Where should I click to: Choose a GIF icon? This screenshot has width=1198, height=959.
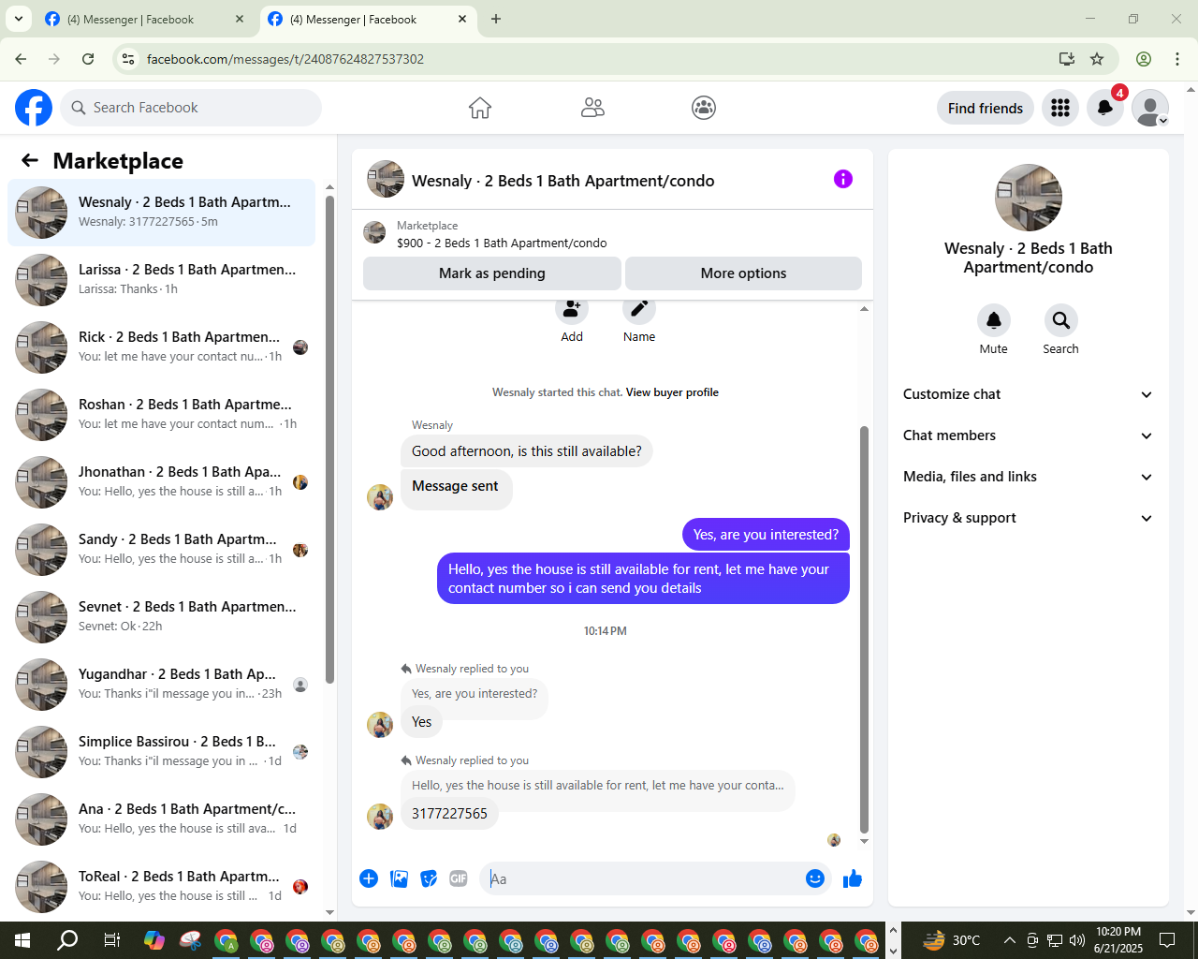tap(459, 878)
